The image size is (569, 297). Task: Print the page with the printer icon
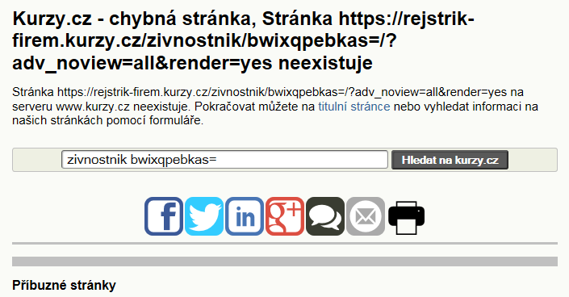407,217
